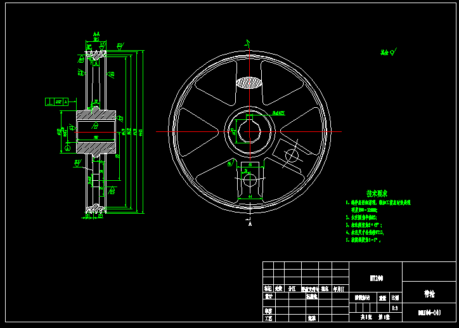Image resolution: width=459 pixels, height=328 pixels.
Task: Select the 批准 cell in title block
Action: (311, 318)
